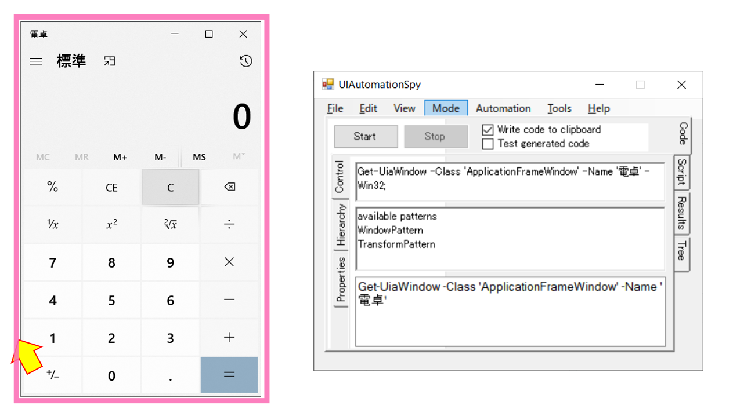Click the WindowPattern text line
Image resolution: width=733 pixels, height=420 pixels.
(x=390, y=231)
